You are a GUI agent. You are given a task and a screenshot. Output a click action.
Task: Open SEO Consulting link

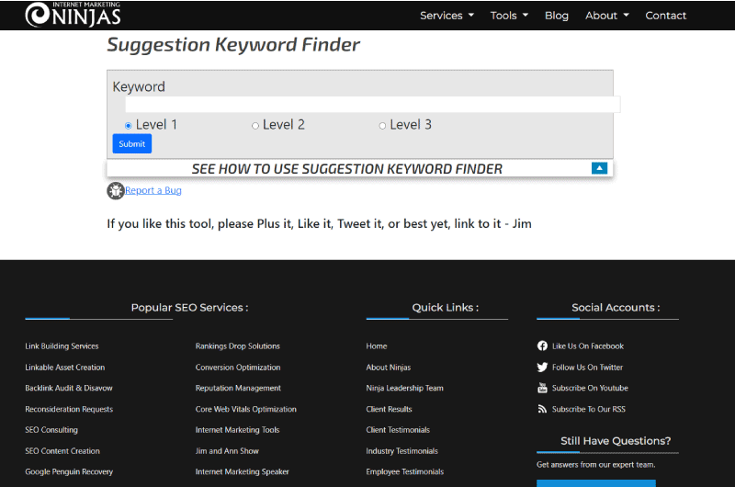(x=51, y=430)
